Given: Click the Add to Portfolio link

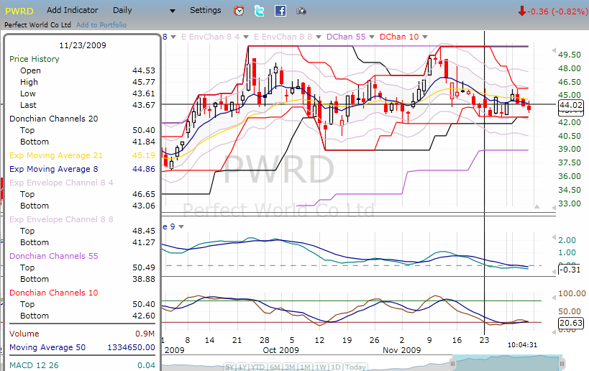Looking at the screenshot, I should coord(101,24).
